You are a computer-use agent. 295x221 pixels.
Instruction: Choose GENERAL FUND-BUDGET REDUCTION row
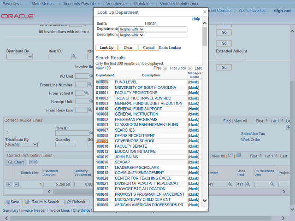(148, 104)
